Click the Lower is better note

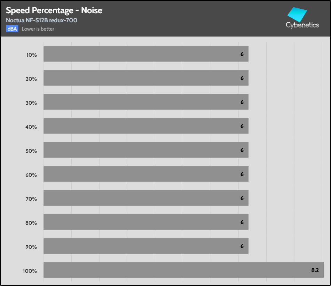tap(38, 29)
